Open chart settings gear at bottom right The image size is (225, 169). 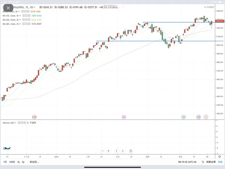point(220,157)
